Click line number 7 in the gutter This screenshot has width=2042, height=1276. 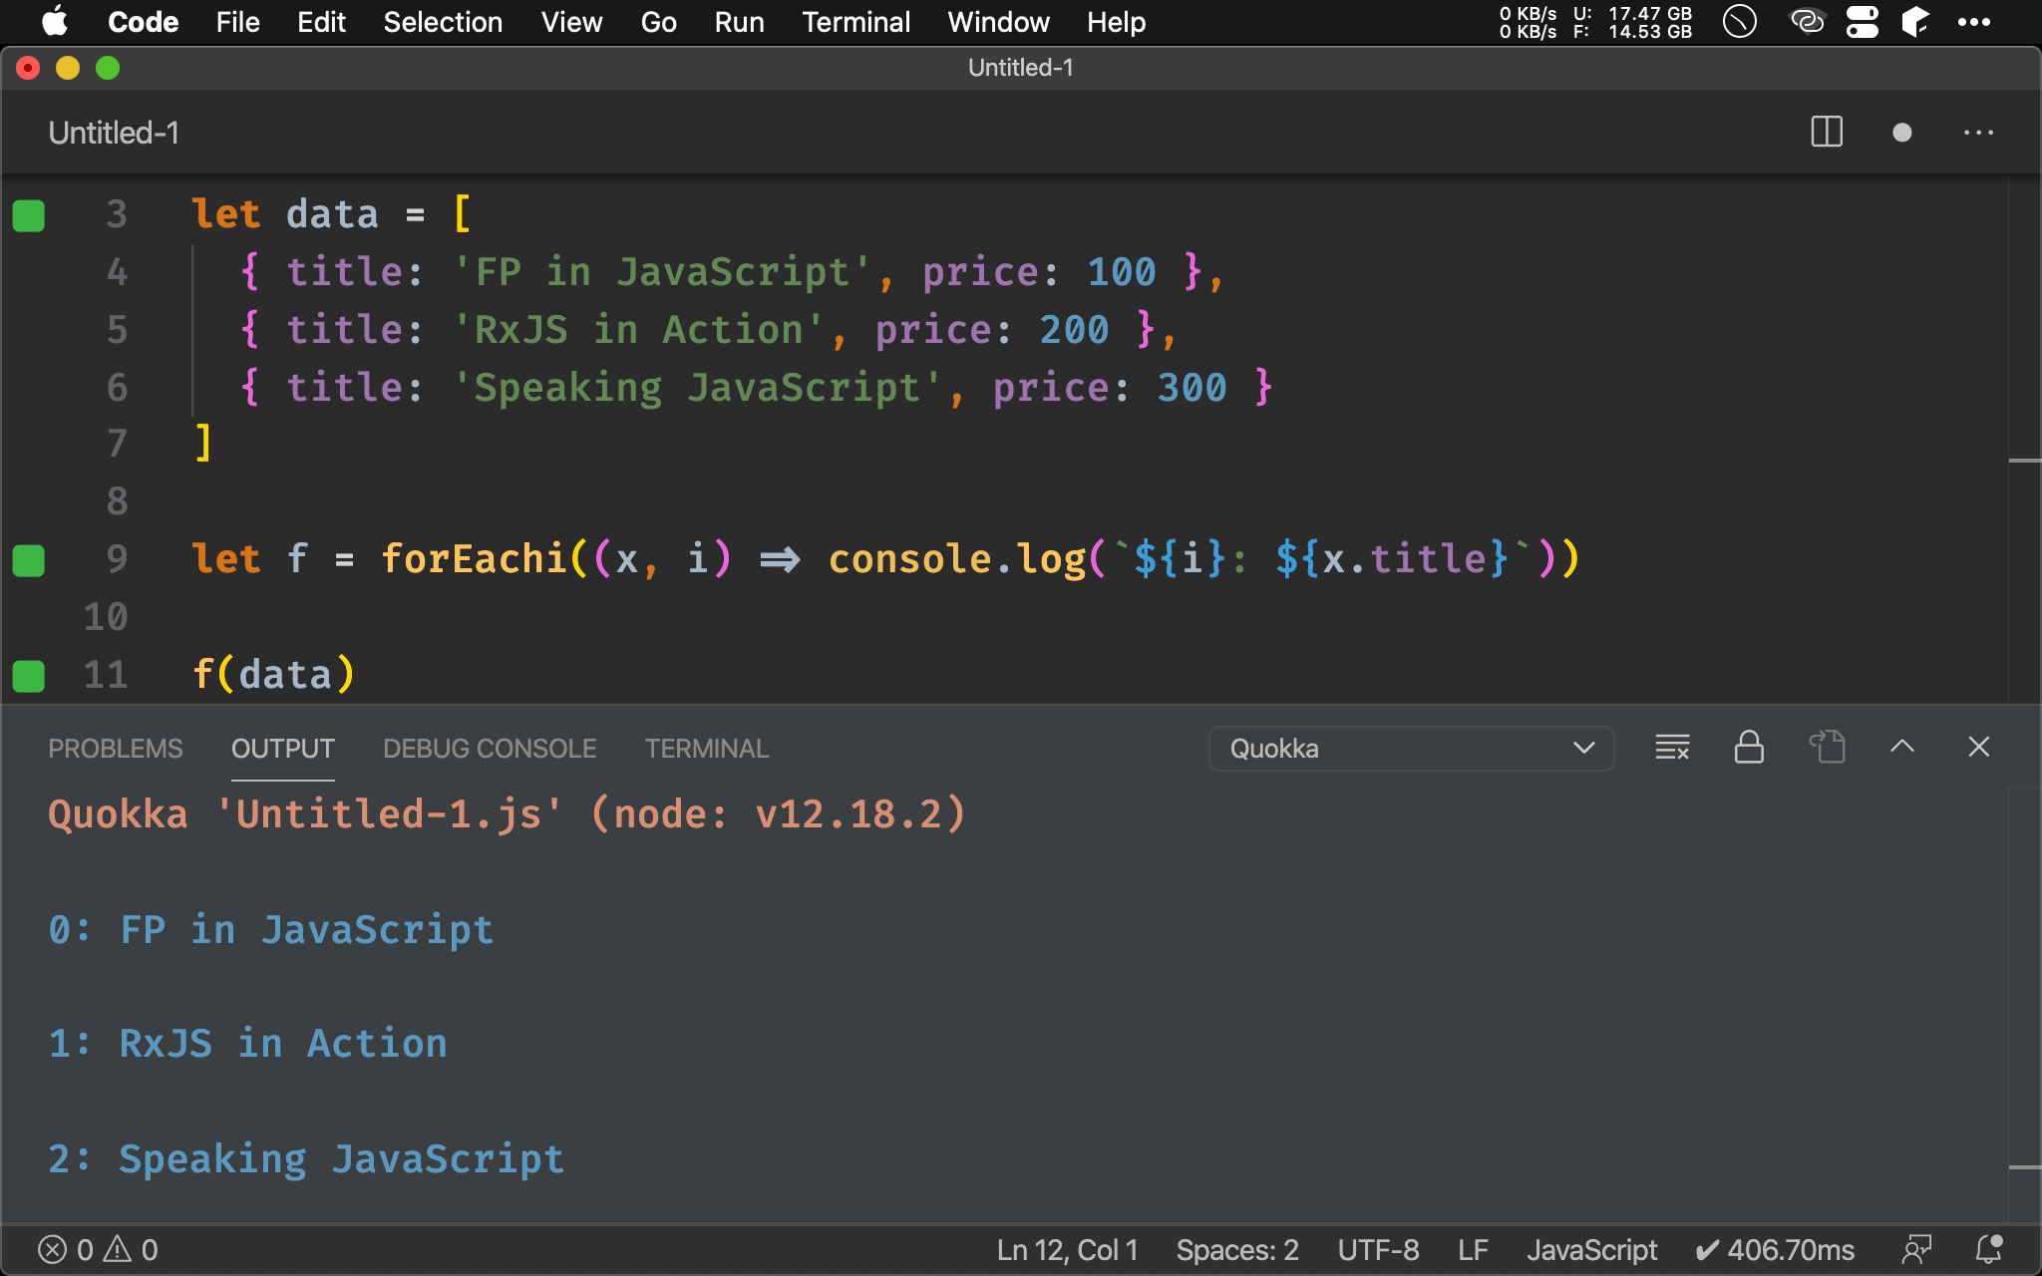117,443
